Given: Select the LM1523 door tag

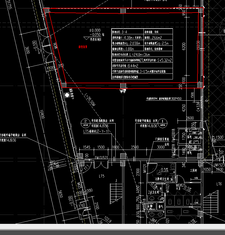Looking at the screenshot, I should click(219, 165).
